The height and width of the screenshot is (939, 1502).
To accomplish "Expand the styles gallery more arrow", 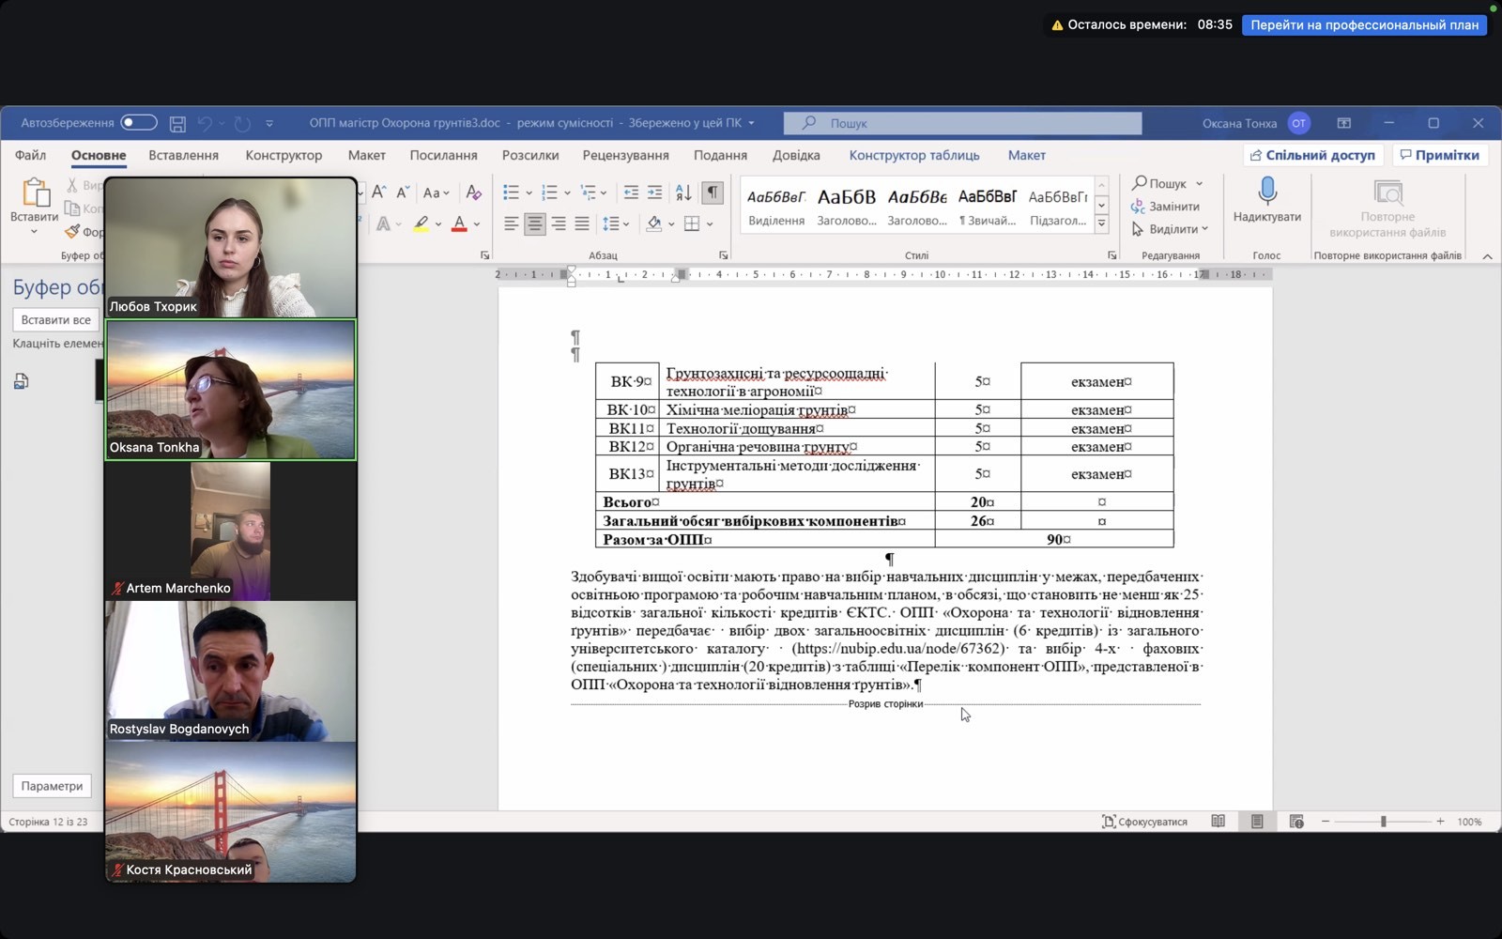I will tap(1102, 225).
